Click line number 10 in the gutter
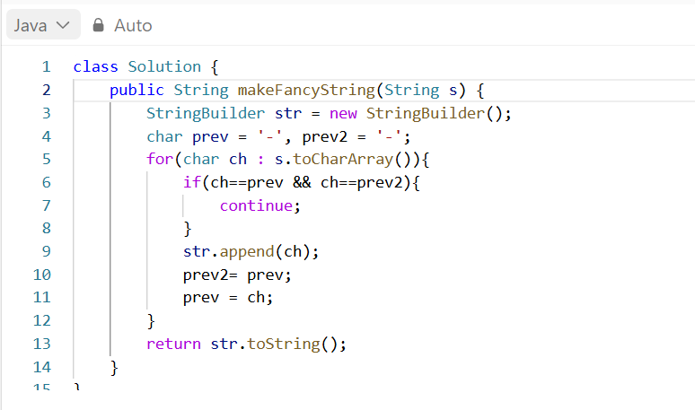 42,275
